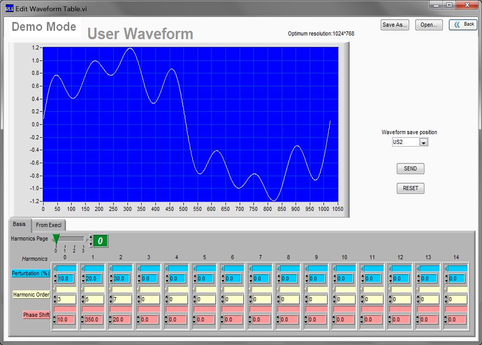Click the green Harmonics Page number display
The width and height of the screenshot is (482, 345).
click(x=101, y=241)
